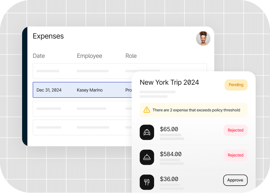Click the taxi icon beside the $65.00 expense

tap(147, 132)
